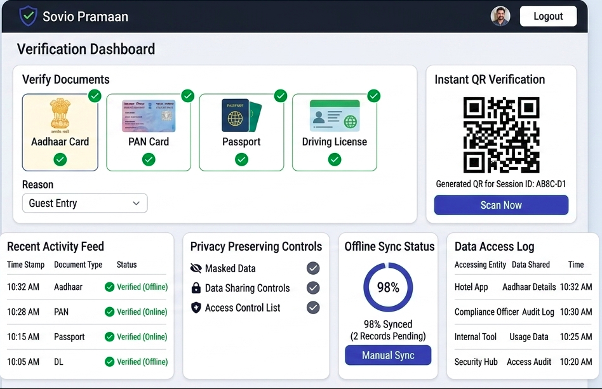Click the driving license ID icon

(335, 116)
